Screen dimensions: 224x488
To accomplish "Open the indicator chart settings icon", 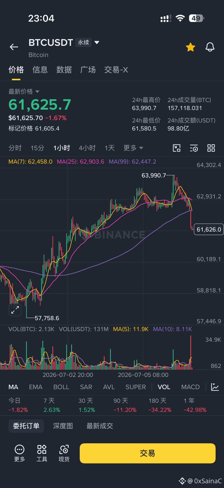I will (x=215, y=387).
